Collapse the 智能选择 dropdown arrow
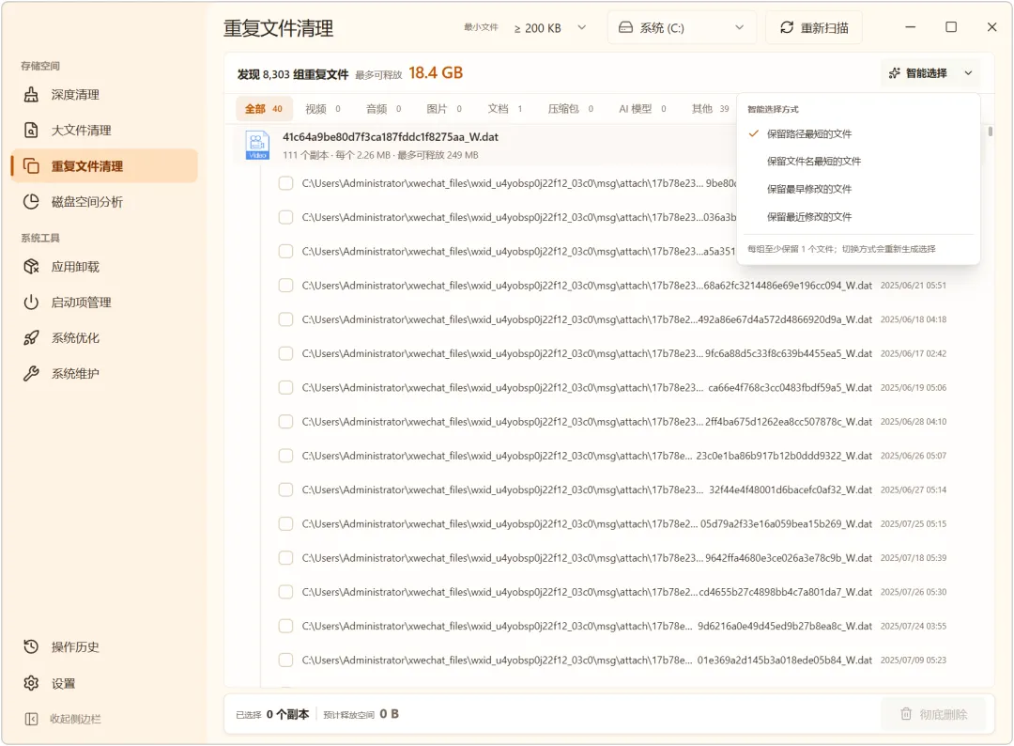The image size is (1014, 746). 968,73
